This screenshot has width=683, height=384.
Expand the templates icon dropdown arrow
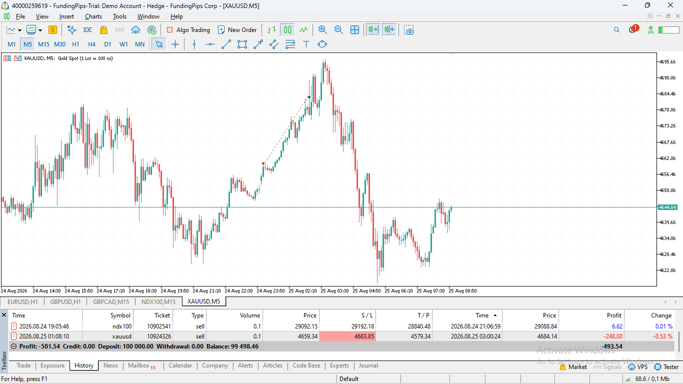click(40, 30)
